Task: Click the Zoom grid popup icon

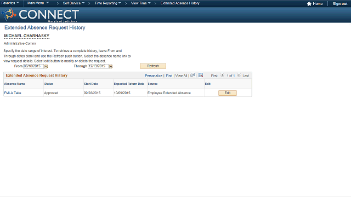Action: [x=193, y=76]
